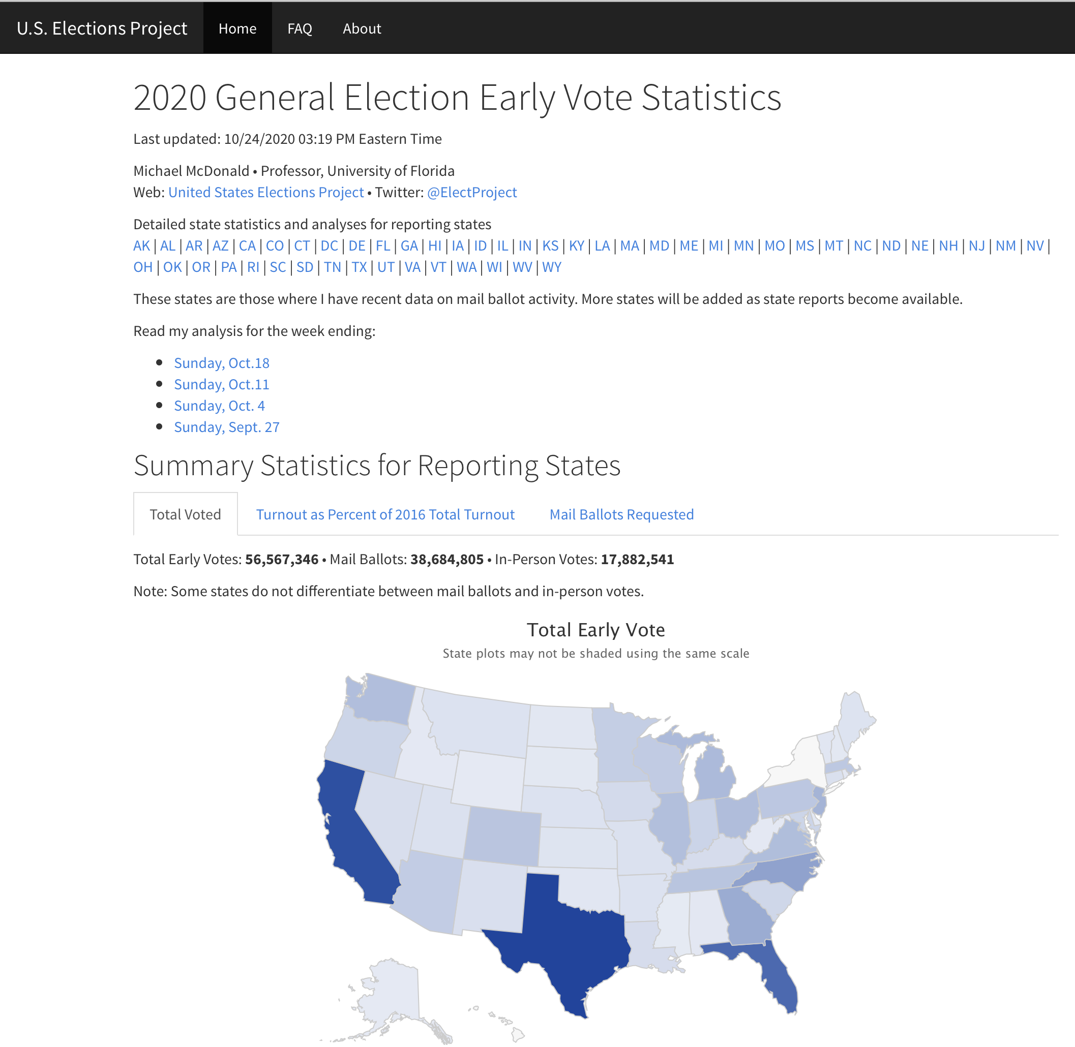
Task: Switch to Turnout as Percent of 2016 tab
Action: 385,514
